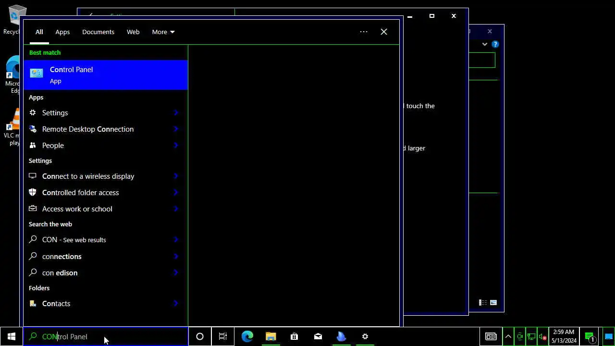Expand the Settings app result arrow
This screenshot has width=615, height=346.
pos(176,112)
